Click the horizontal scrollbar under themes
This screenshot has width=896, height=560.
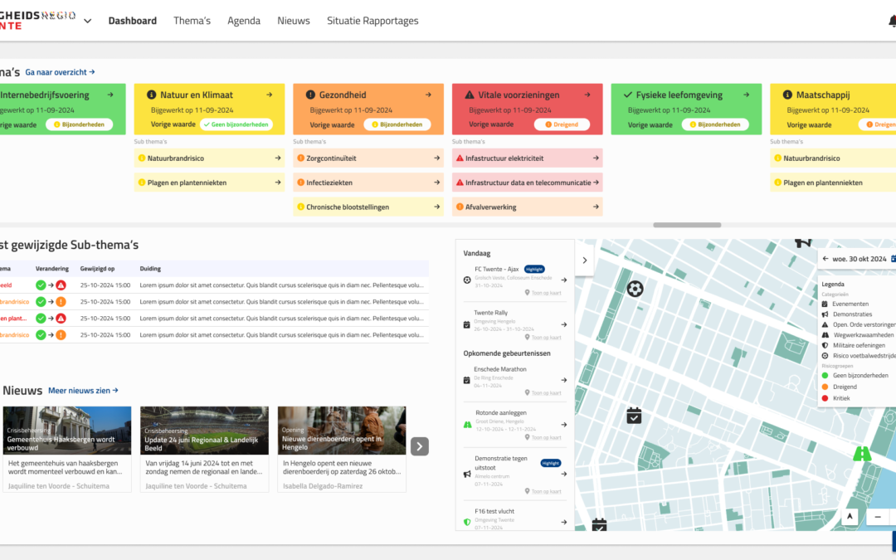pos(687,225)
